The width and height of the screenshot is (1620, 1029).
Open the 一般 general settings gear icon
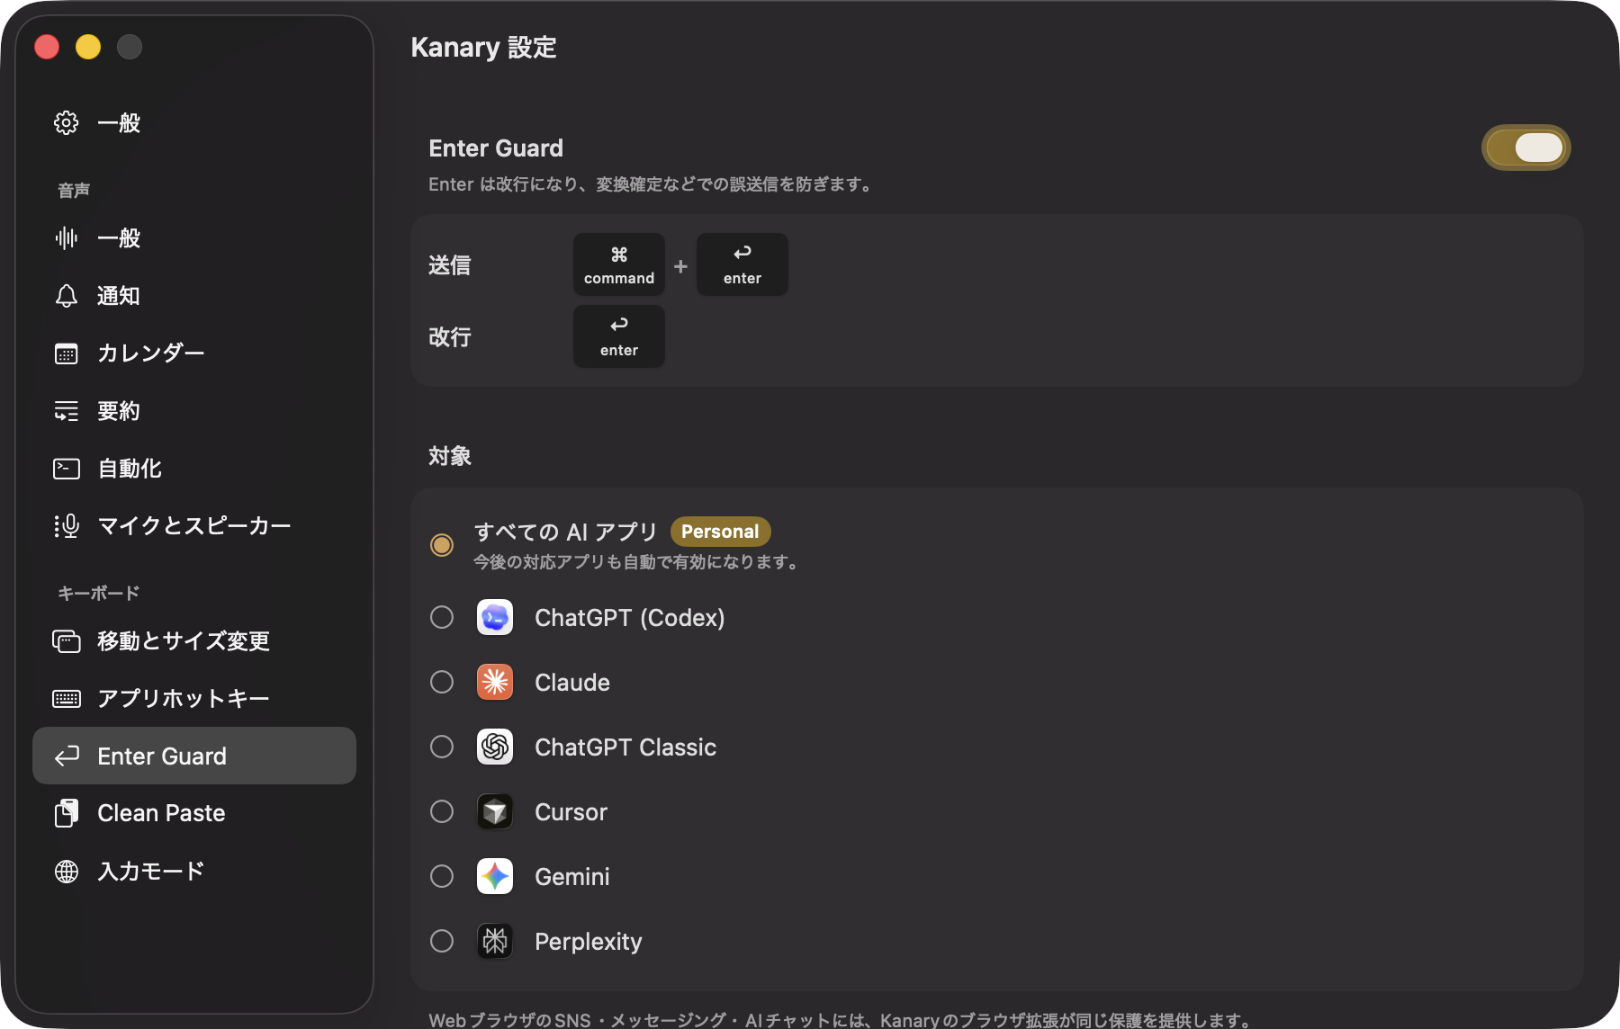click(x=67, y=122)
